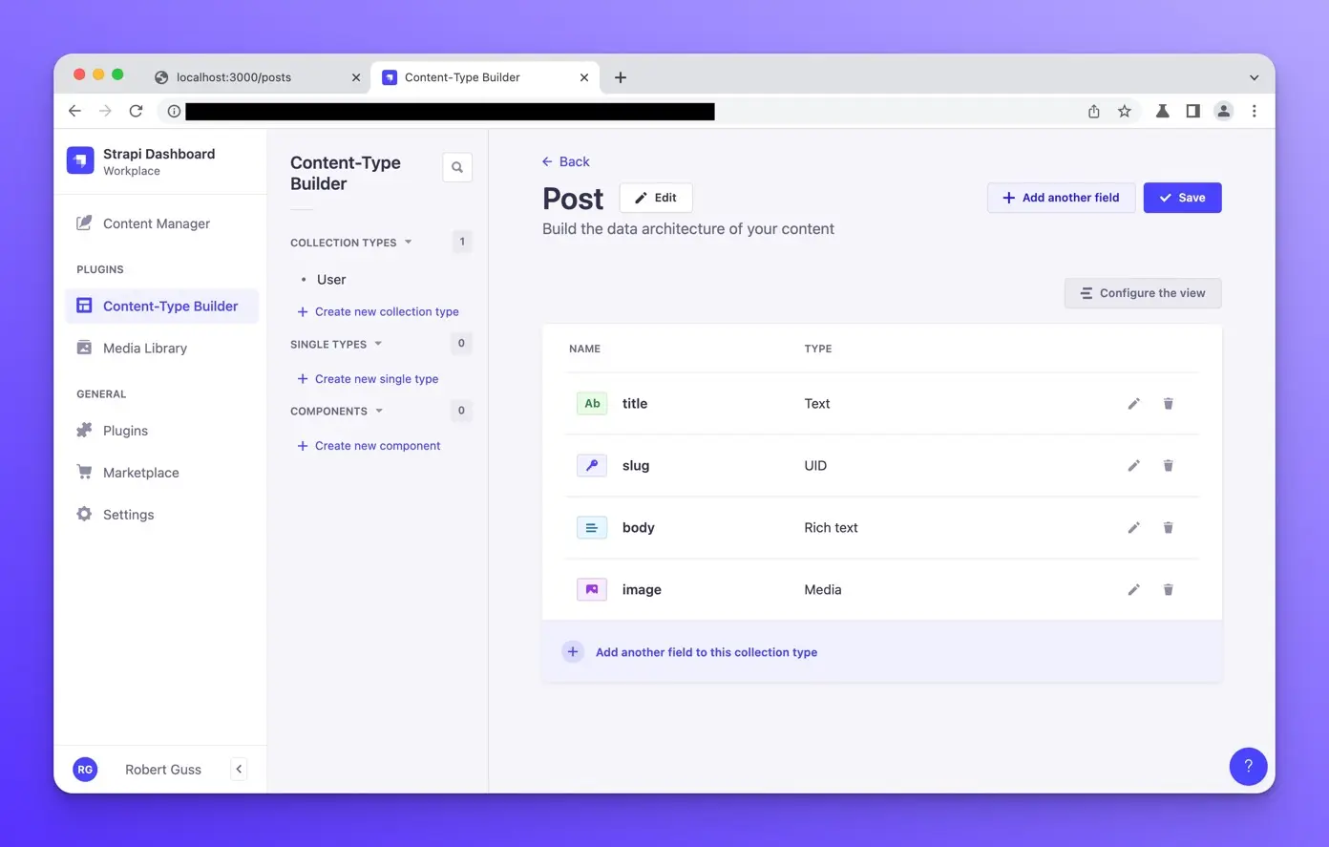Click the RG user avatar
Viewport: 1329px width, 847px height.
coord(85,769)
